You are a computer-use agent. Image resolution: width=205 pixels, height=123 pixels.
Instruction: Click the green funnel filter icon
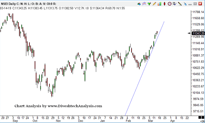coord(149,4)
